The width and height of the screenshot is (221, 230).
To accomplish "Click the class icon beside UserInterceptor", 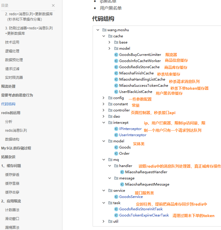I will pyautogui.click(x=116, y=135).
